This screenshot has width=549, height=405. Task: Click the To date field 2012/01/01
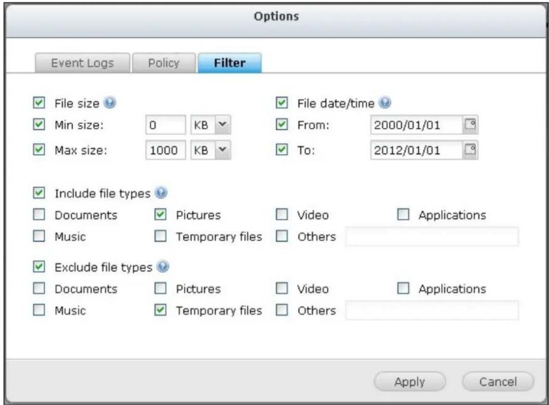tap(416, 150)
